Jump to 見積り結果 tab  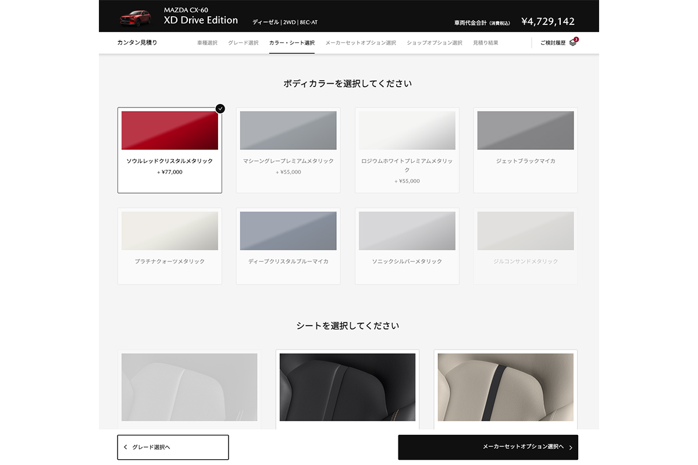click(485, 43)
